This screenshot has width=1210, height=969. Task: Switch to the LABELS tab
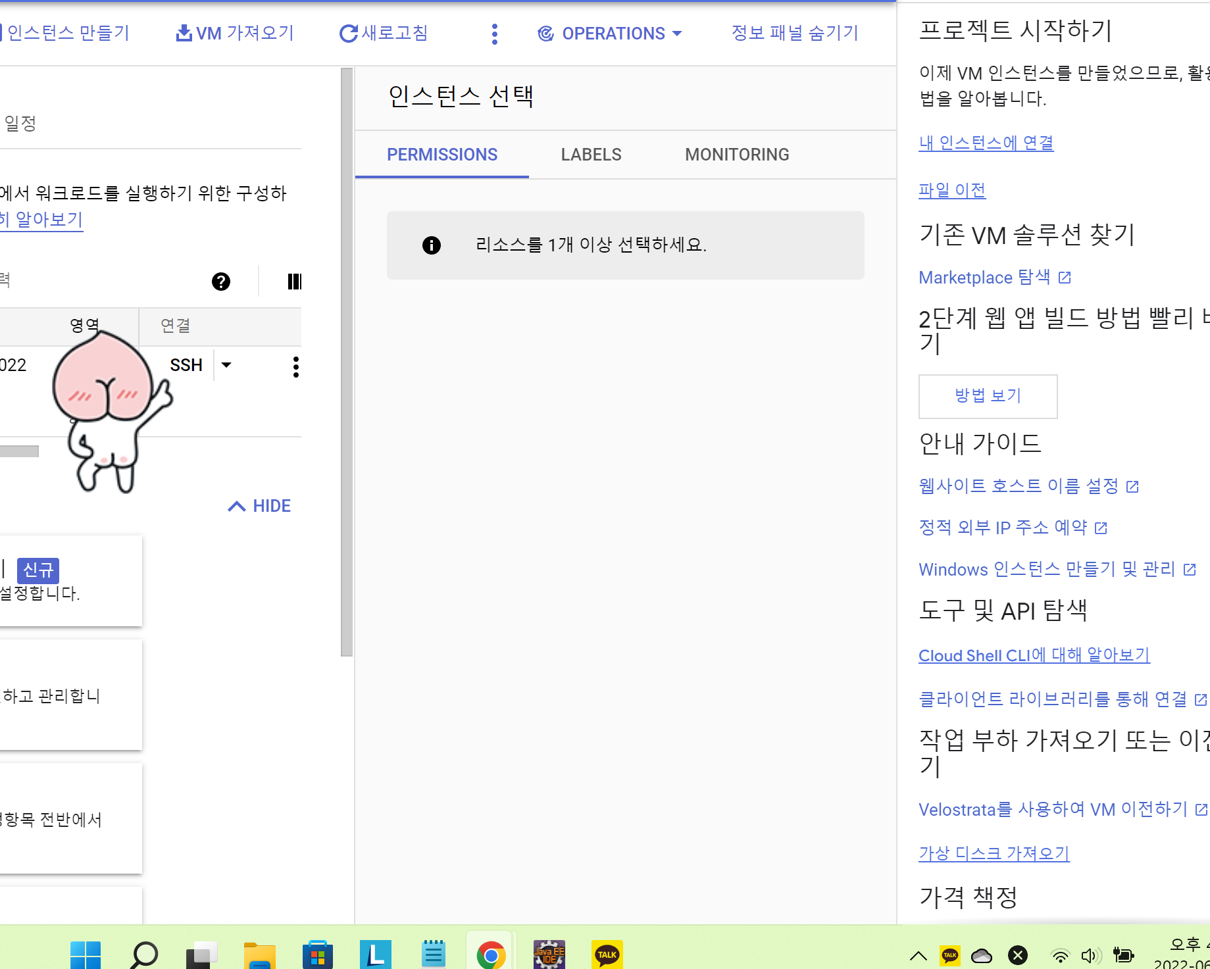(591, 155)
